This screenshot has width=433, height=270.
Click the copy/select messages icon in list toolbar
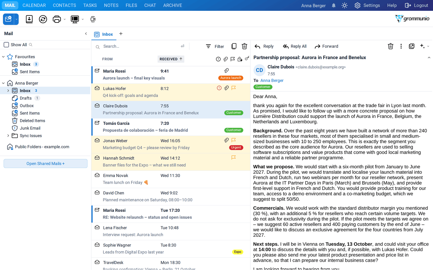(234, 46)
